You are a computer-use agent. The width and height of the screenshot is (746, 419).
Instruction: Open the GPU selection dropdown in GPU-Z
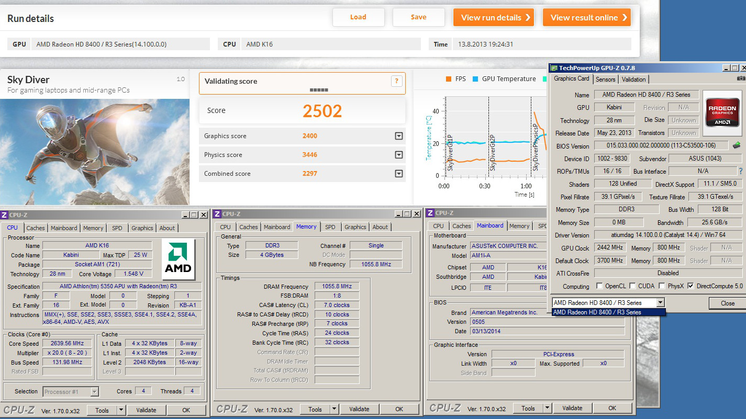coord(661,302)
